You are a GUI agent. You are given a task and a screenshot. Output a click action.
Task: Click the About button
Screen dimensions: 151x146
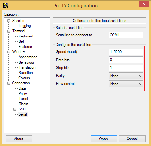click(x=19, y=139)
